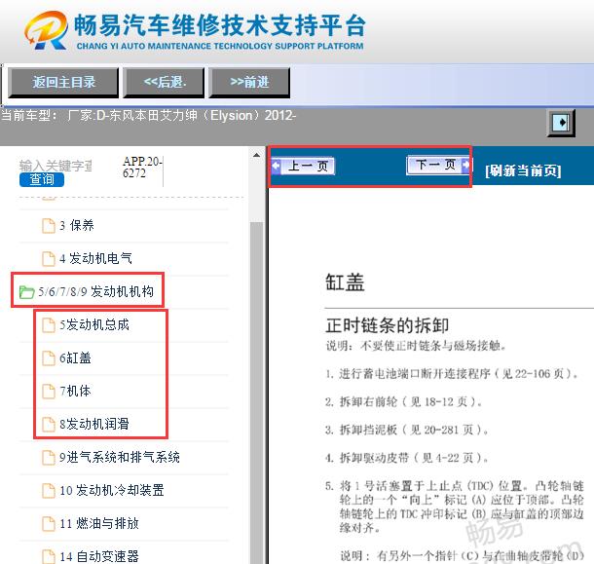Open the 8发动机润滑 document

pos(94,424)
